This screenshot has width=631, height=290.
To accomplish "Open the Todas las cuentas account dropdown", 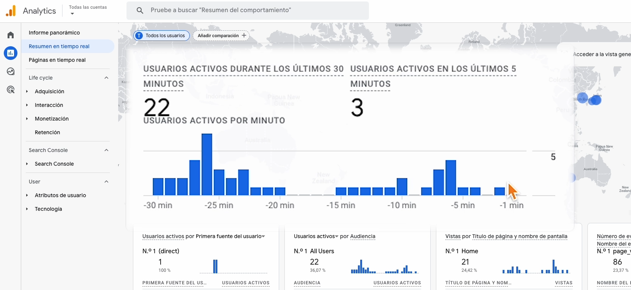I will pyautogui.click(x=88, y=10).
